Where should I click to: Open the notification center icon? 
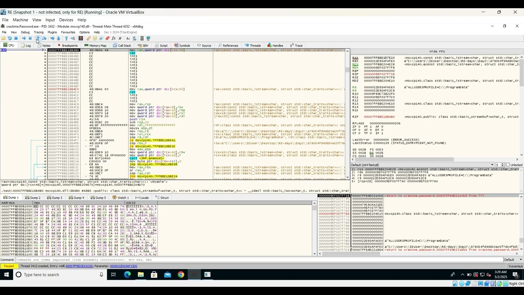[515, 275]
